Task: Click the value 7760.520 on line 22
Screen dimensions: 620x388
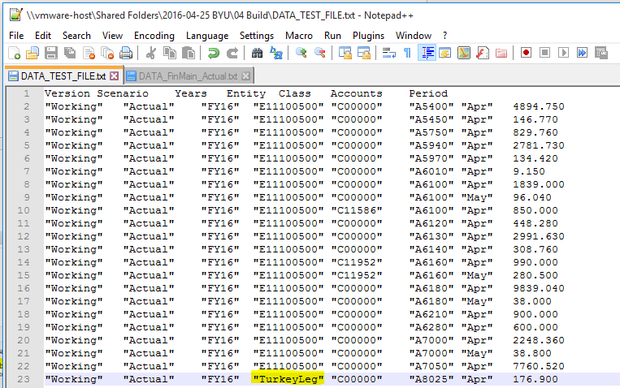Action: pos(539,366)
